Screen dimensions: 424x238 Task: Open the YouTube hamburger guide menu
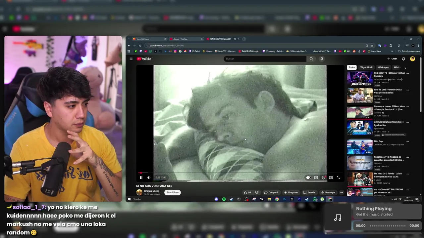pyautogui.click(x=131, y=59)
